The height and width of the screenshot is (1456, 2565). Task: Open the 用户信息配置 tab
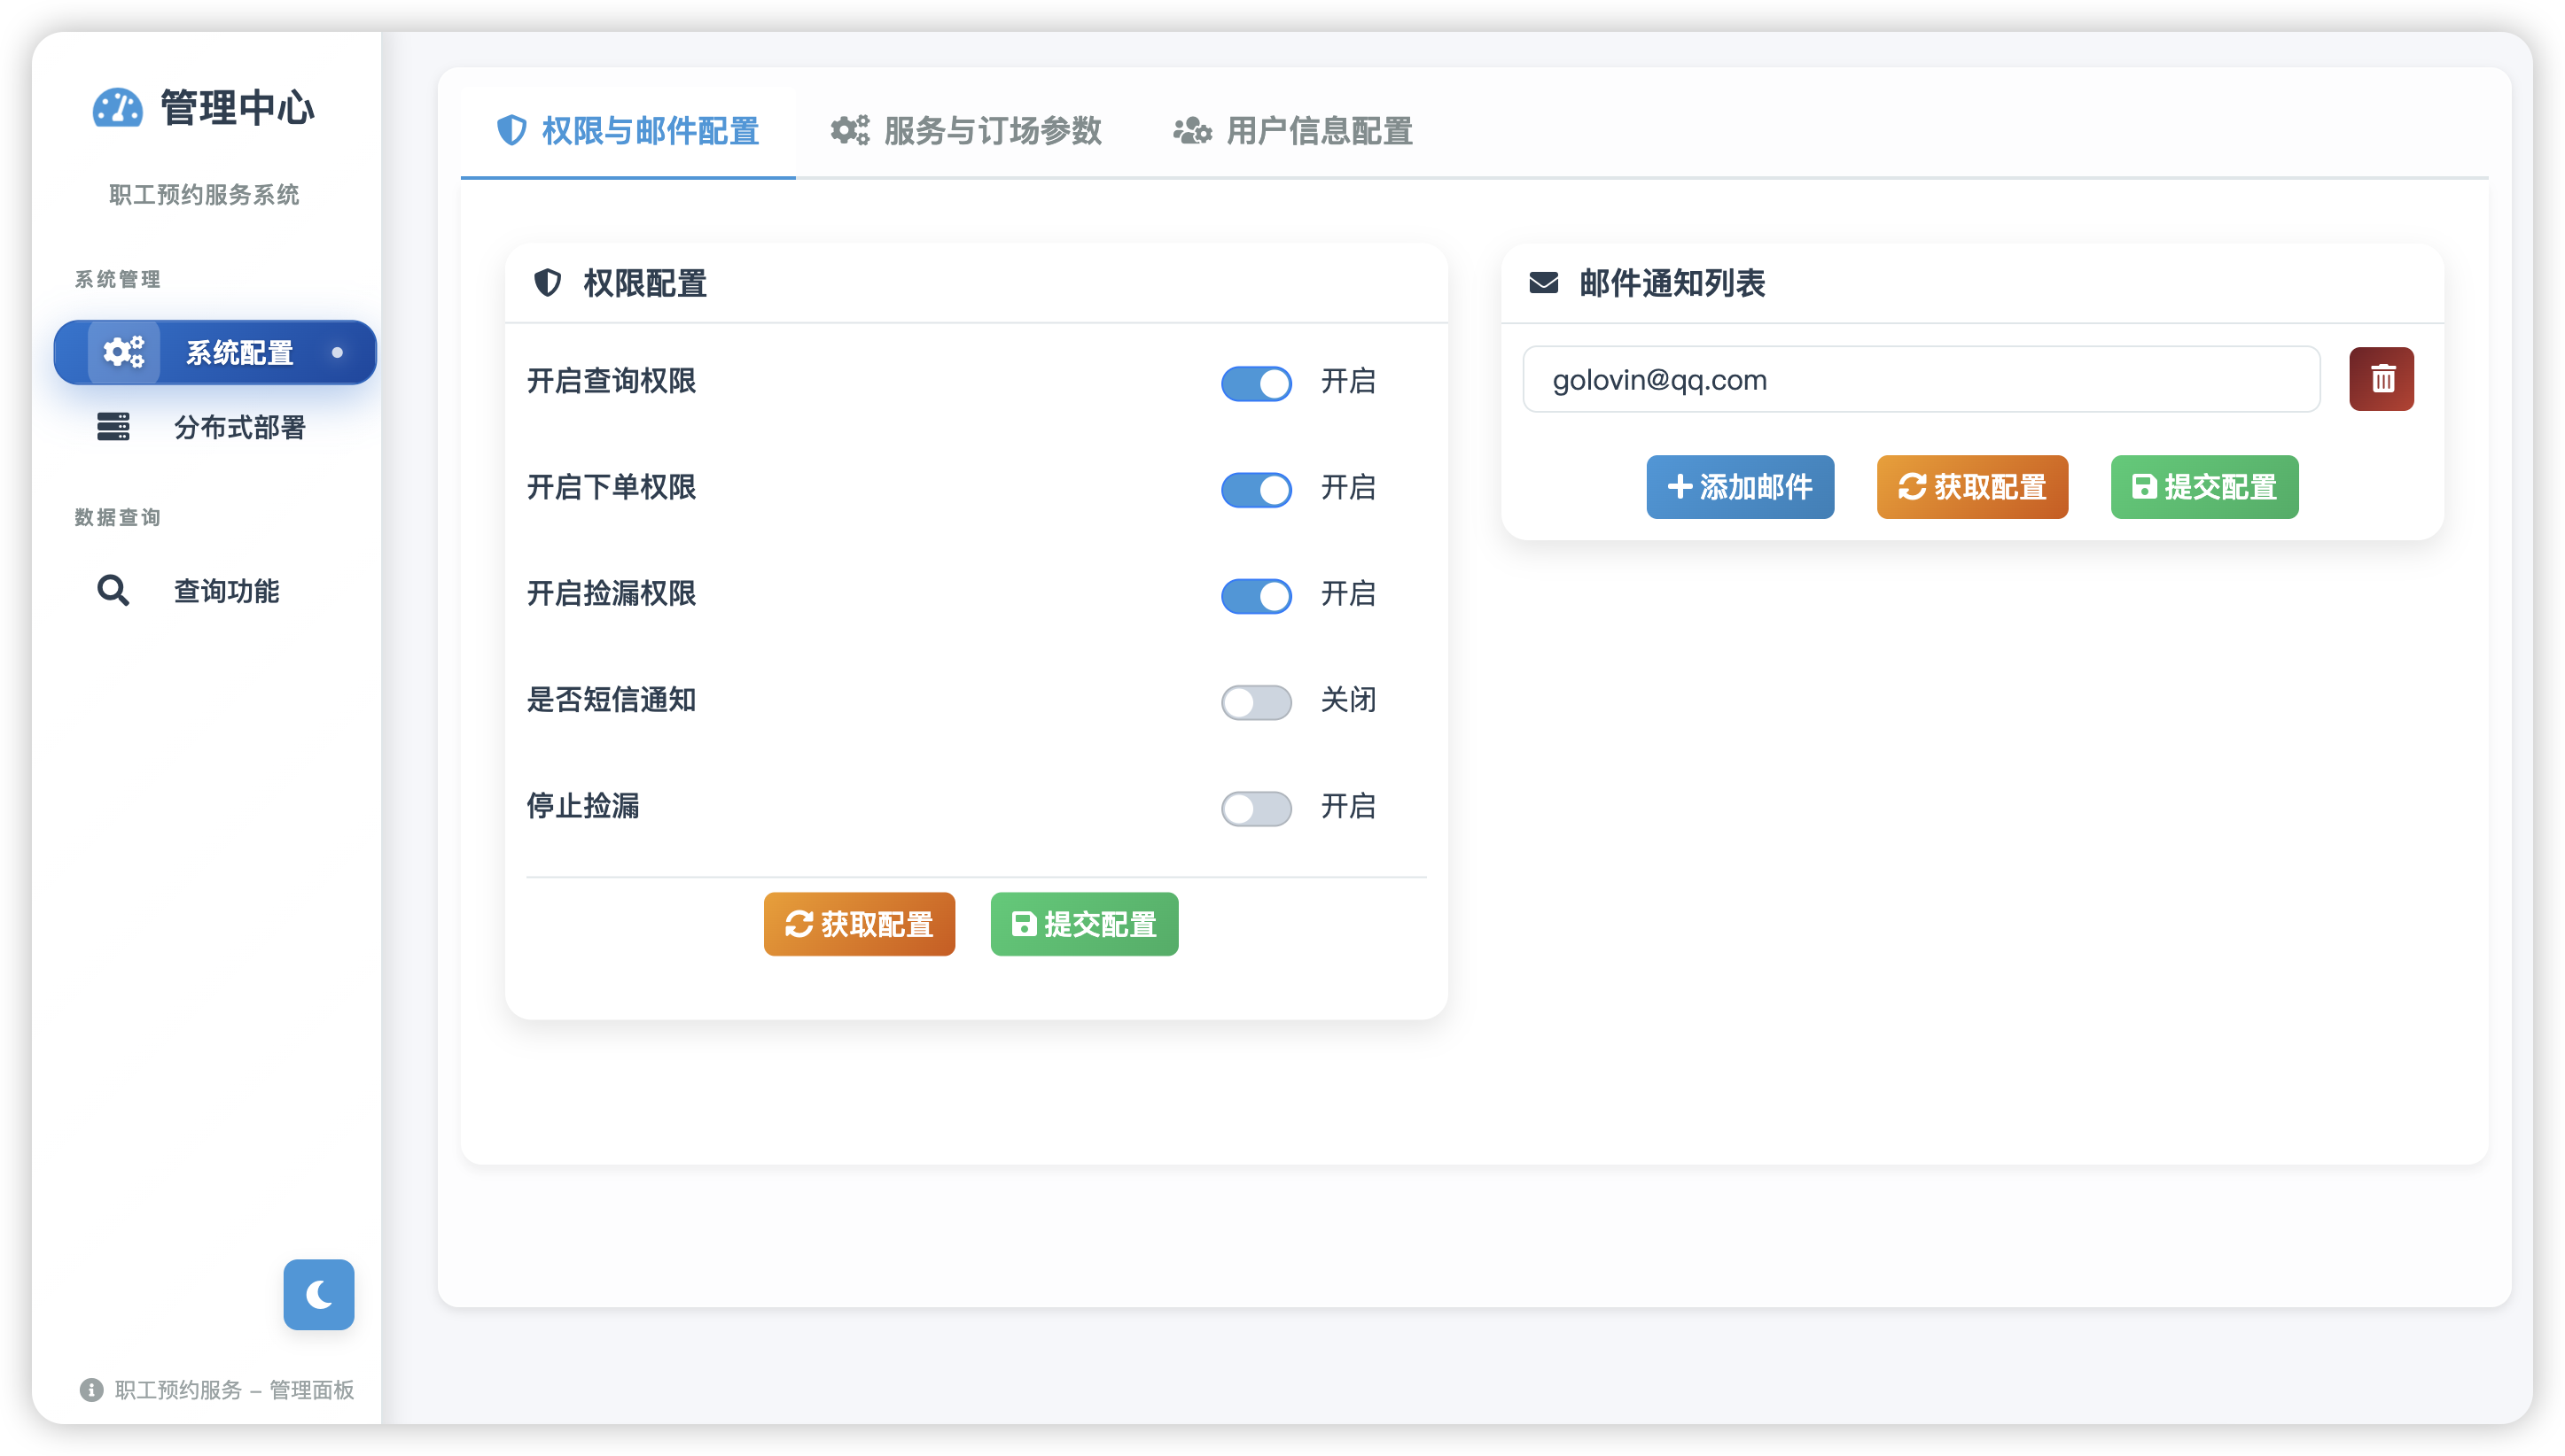pyautogui.click(x=1293, y=131)
